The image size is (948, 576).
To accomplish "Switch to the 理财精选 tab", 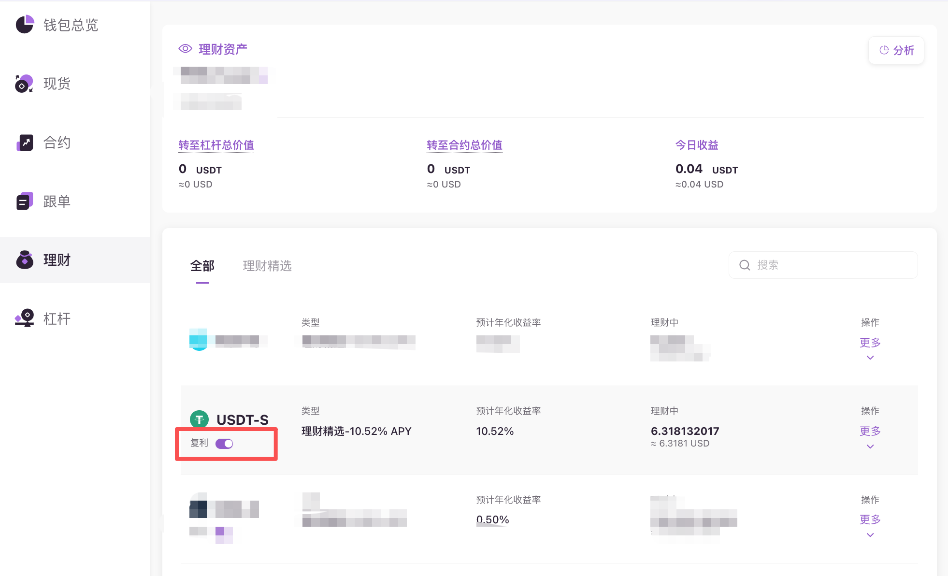I will 267,266.
